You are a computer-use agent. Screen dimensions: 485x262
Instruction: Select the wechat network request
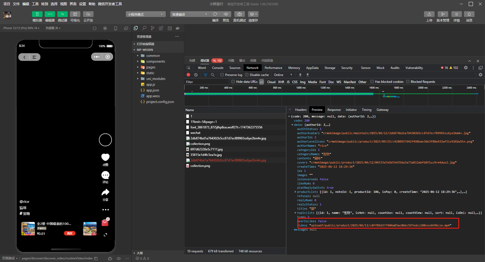coord(235,133)
